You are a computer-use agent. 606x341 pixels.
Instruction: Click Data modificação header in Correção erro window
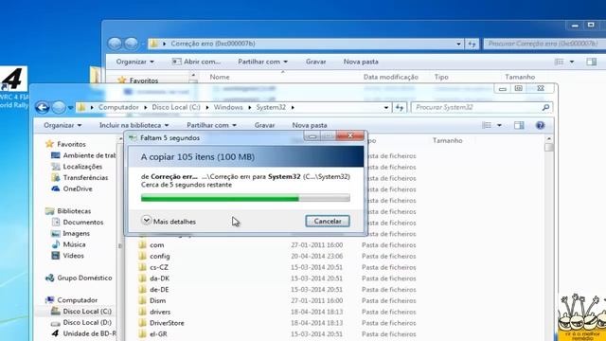[391, 77]
